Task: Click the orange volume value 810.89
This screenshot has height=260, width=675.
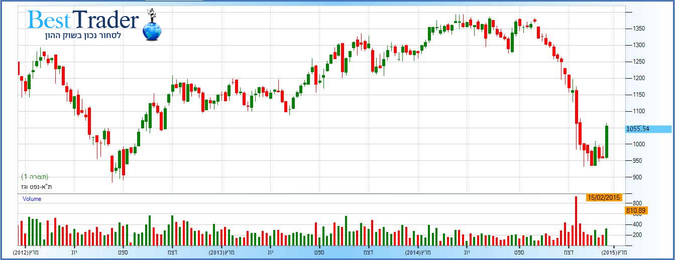Action: click(x=636, y=210)
